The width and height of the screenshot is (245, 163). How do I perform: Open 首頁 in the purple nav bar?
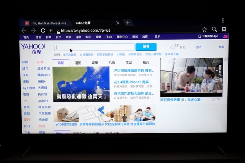tap(26, 37)
